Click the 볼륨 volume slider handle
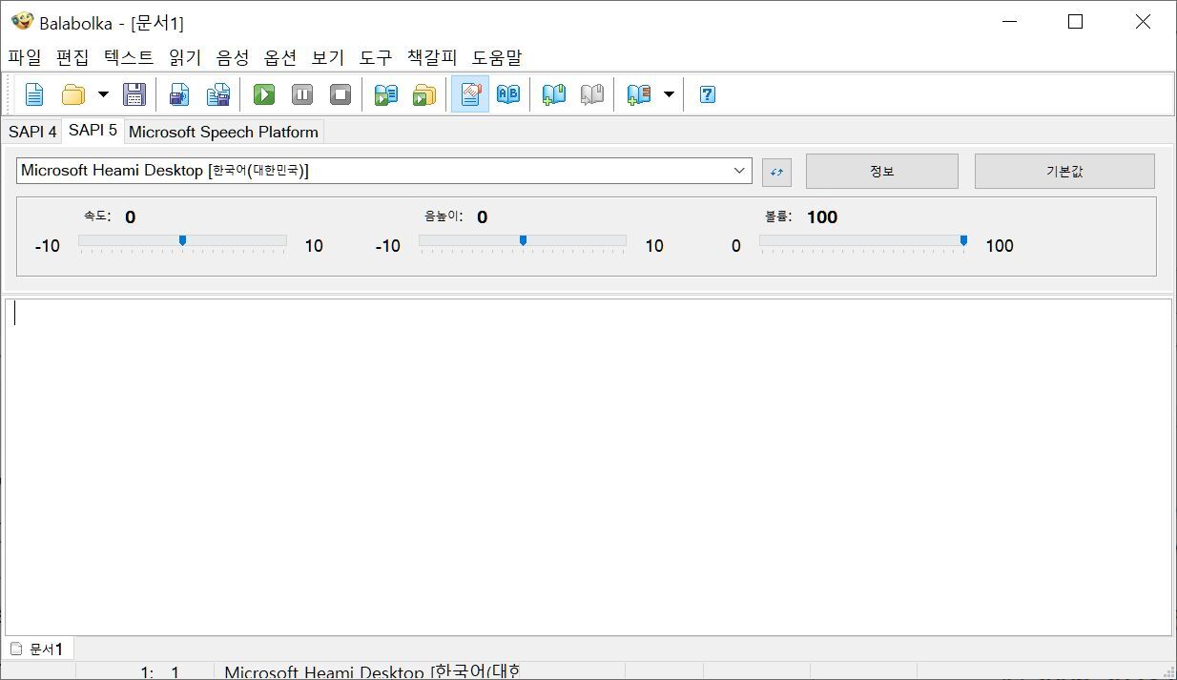The height and width of the screenshot is (680, 1177). pos(963,240)
